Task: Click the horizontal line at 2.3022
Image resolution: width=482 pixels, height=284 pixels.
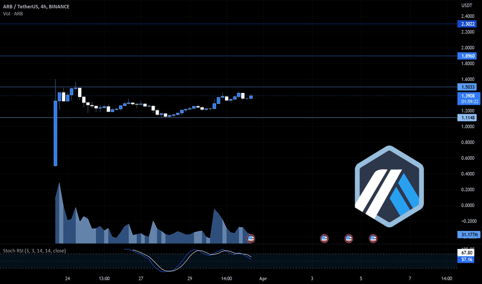Action: pyautogui.click(x=229, y=24)
